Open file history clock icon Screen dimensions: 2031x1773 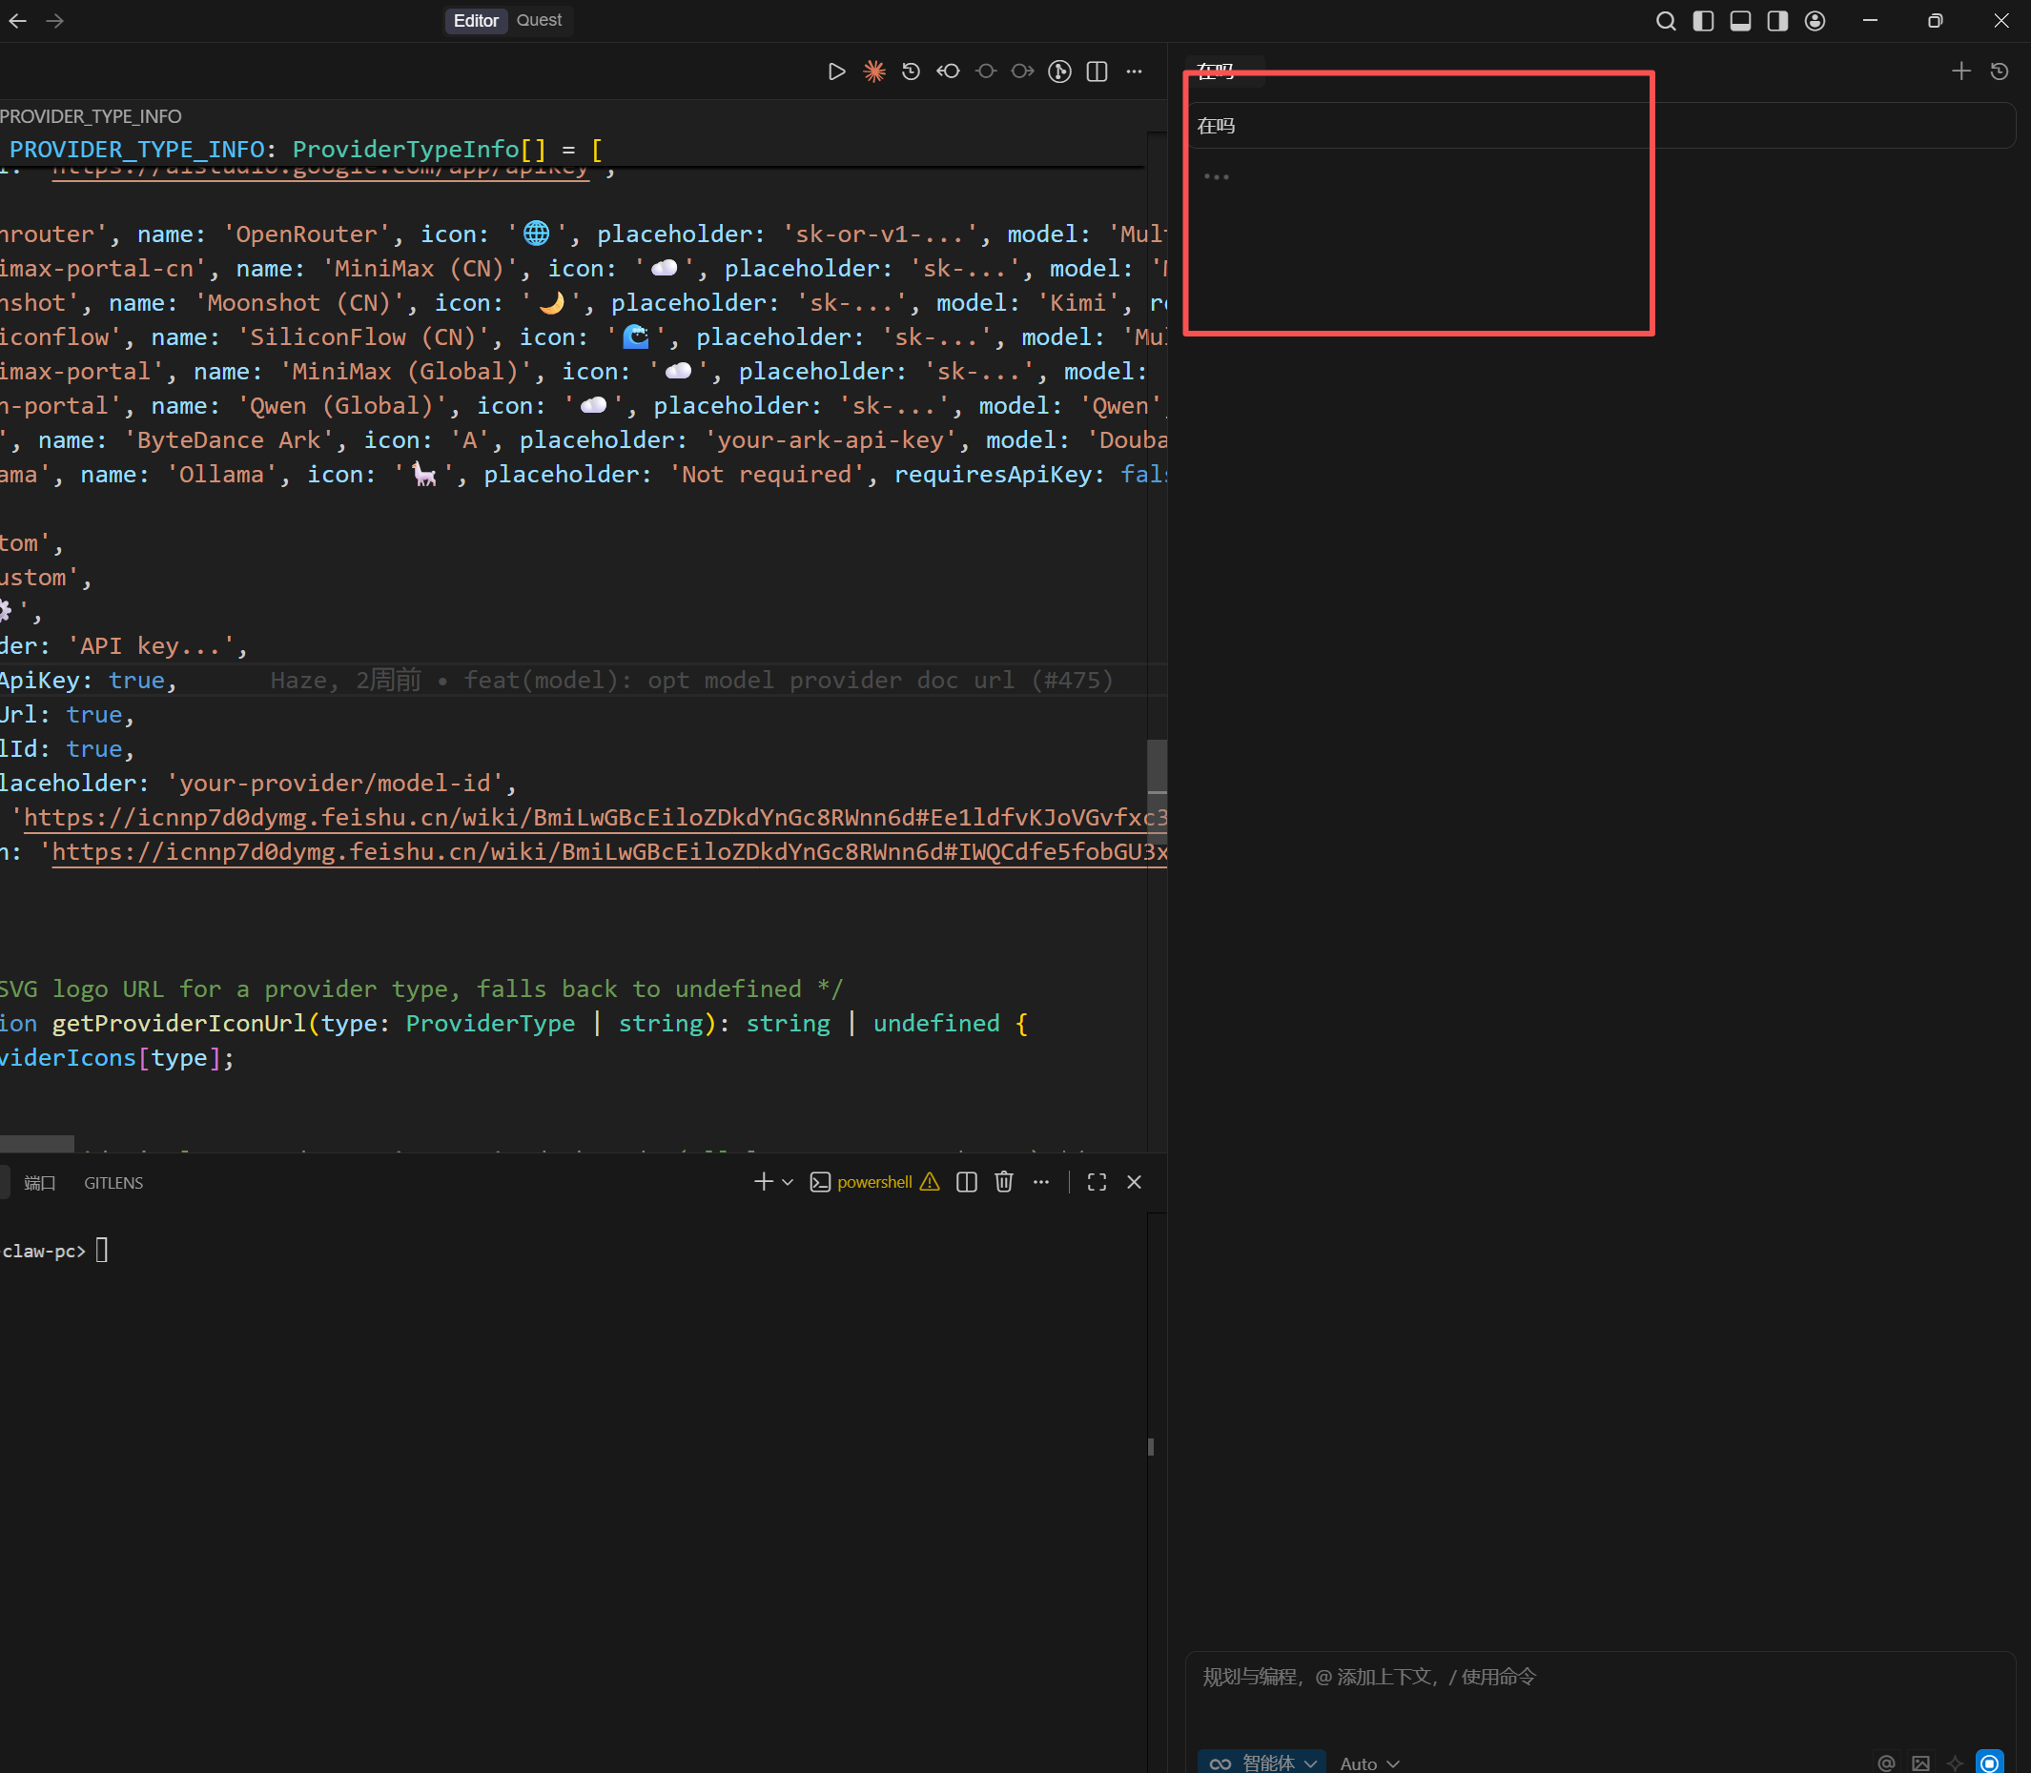[911, 71]
